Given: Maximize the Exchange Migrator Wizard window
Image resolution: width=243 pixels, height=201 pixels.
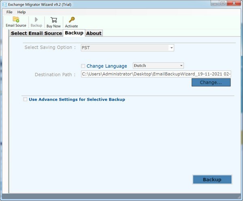Looking at the screenshot, I should click(222, 4).
